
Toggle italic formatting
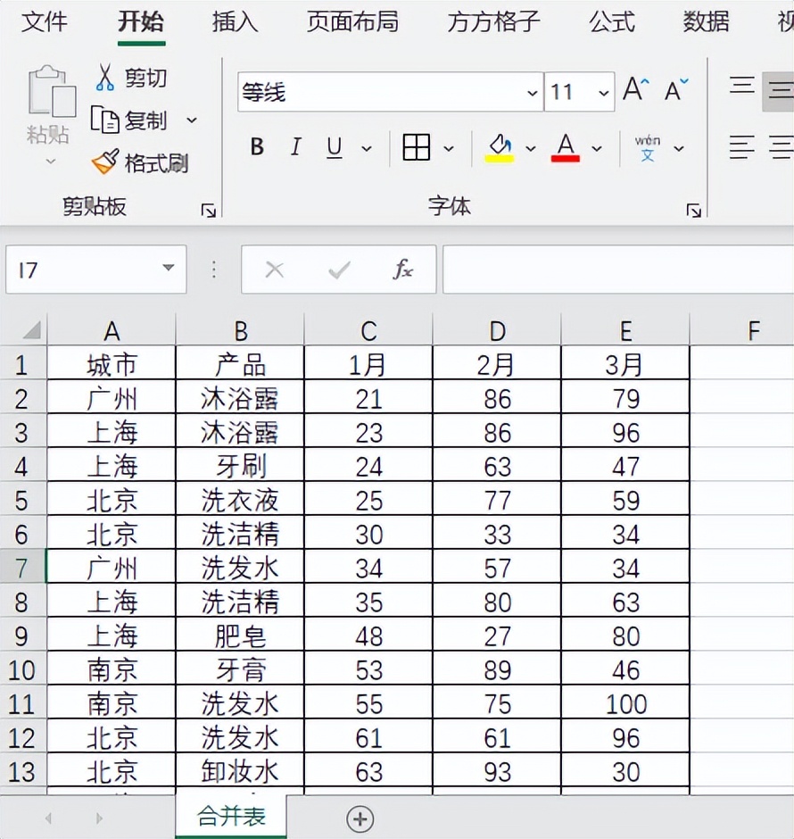(296, 148)
